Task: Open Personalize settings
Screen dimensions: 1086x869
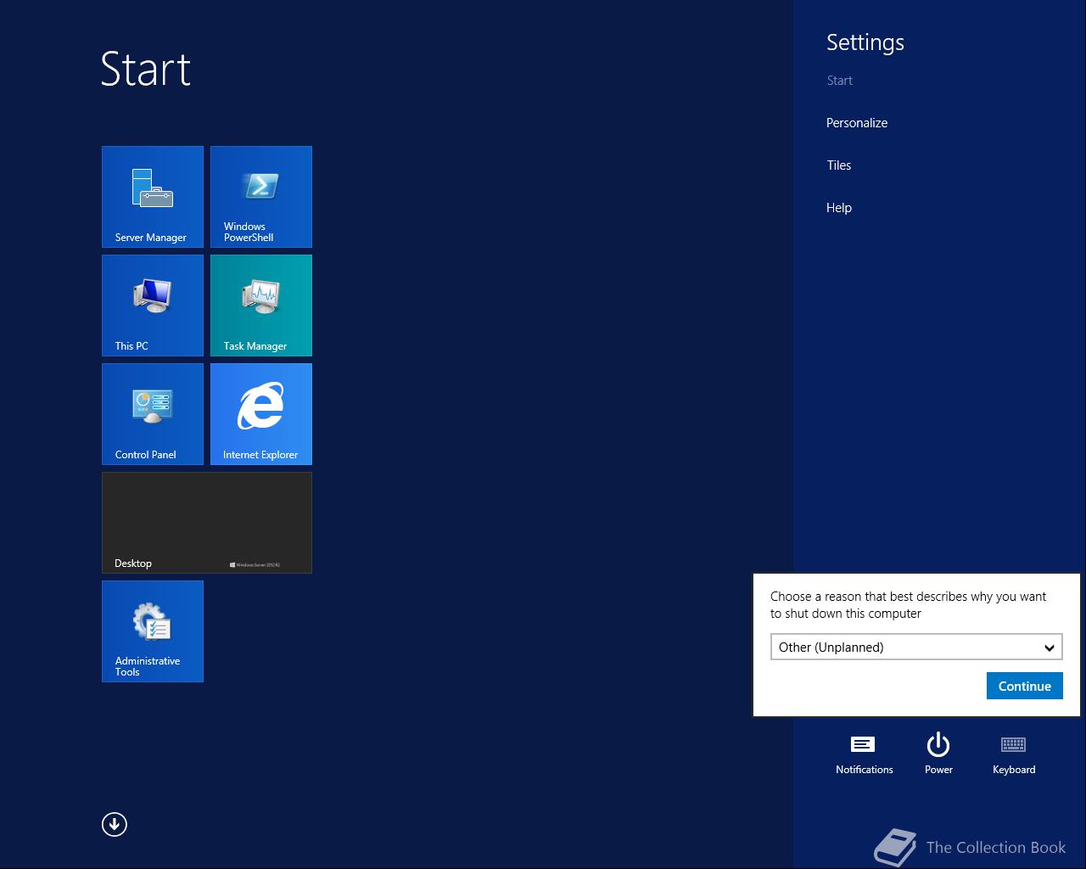Action: coord(857,123)
